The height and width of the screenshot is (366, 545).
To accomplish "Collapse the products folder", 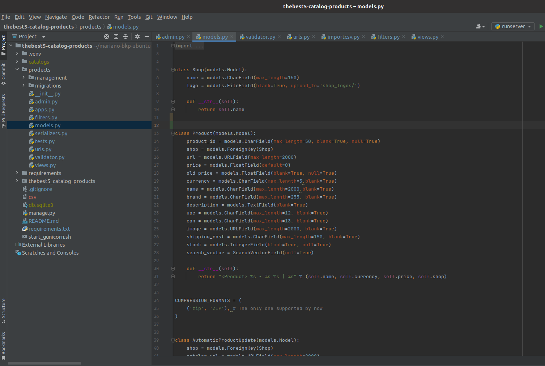I will pyautogui.click(x=17, y=69).
